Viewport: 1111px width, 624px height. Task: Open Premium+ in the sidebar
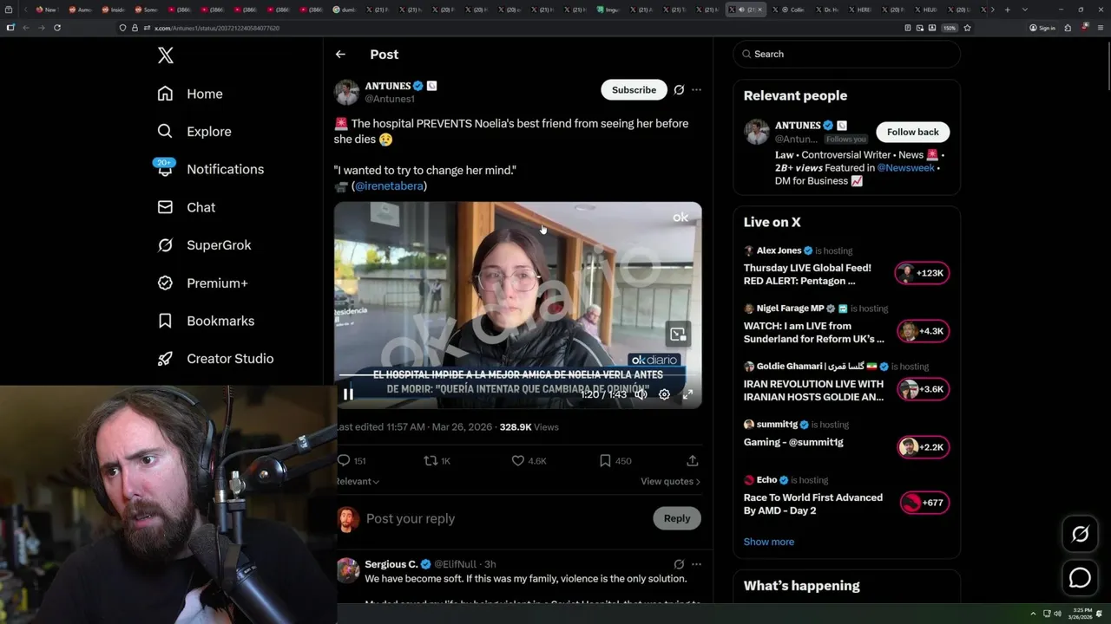pos(202,283)
